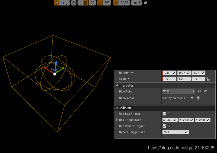
Task: Click the red X-axis gizmo arrow
Action: tap(45, 68)
